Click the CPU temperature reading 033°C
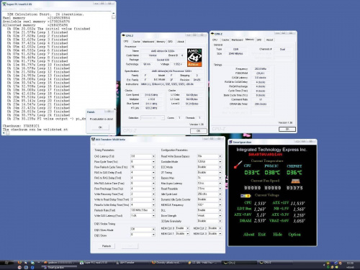Image resolution: width=360 pixels, height=270 pixels. pos(252,173)
